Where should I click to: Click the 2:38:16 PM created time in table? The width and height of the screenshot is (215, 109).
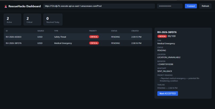136,43
